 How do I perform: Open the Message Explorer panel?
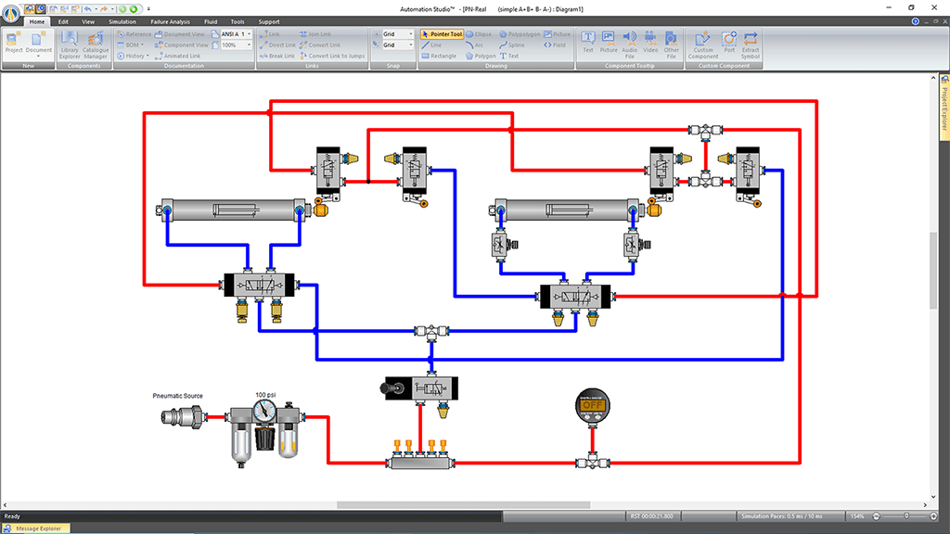tap(38, 528)
